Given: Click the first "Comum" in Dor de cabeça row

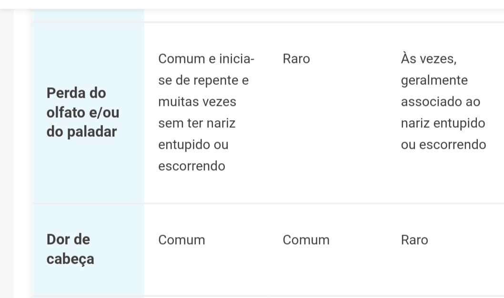Looking at the screenshot, I should (181, 240).
